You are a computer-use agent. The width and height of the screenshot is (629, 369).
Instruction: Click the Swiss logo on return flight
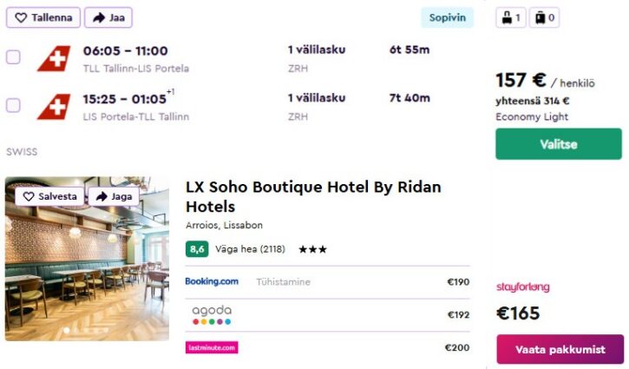click(x=54, y=107)
